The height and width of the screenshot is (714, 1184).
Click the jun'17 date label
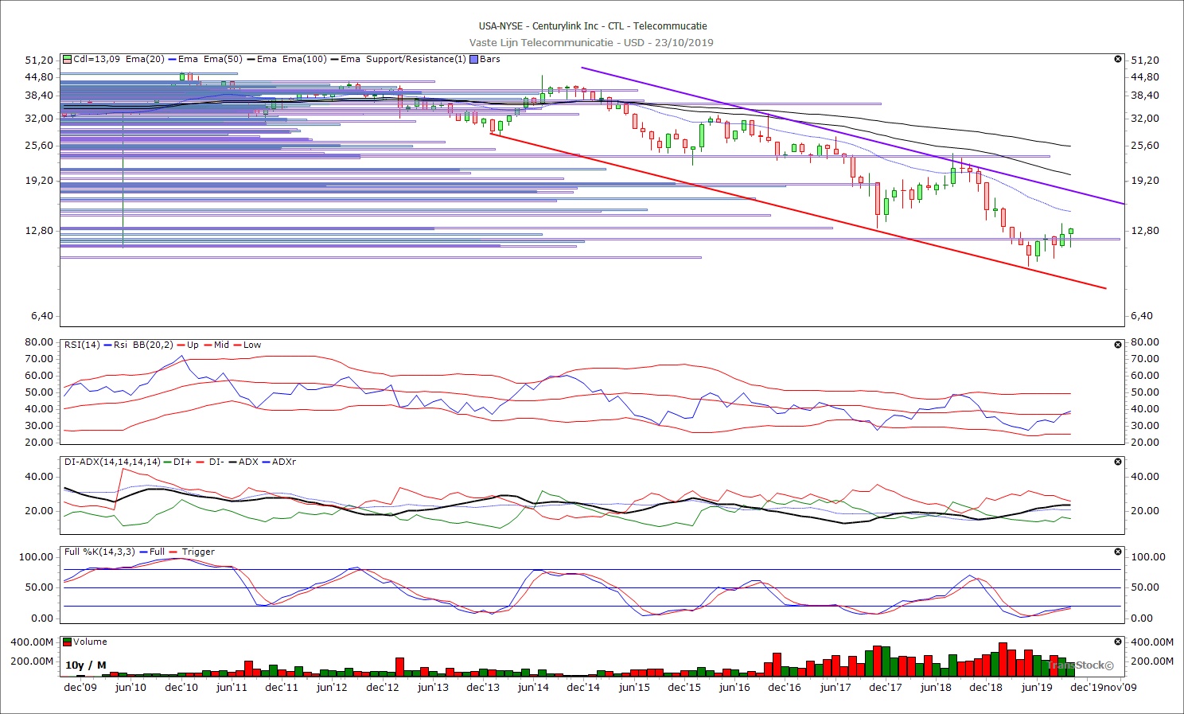835,688
